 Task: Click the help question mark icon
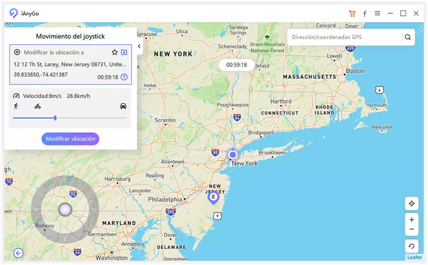click(124, 77)
